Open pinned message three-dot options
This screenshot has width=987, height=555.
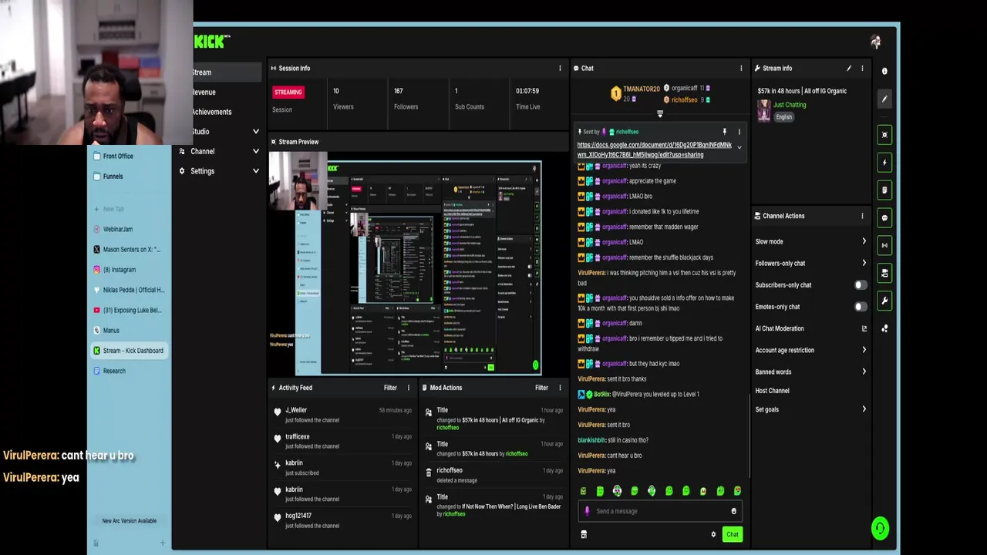739,132
